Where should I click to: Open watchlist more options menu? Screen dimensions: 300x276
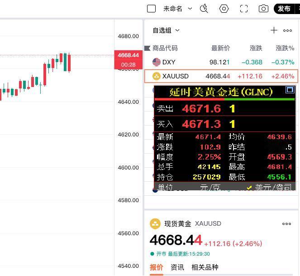click(287, 30)
